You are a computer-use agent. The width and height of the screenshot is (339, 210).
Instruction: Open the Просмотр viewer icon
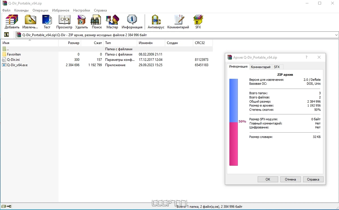point(64,22)
